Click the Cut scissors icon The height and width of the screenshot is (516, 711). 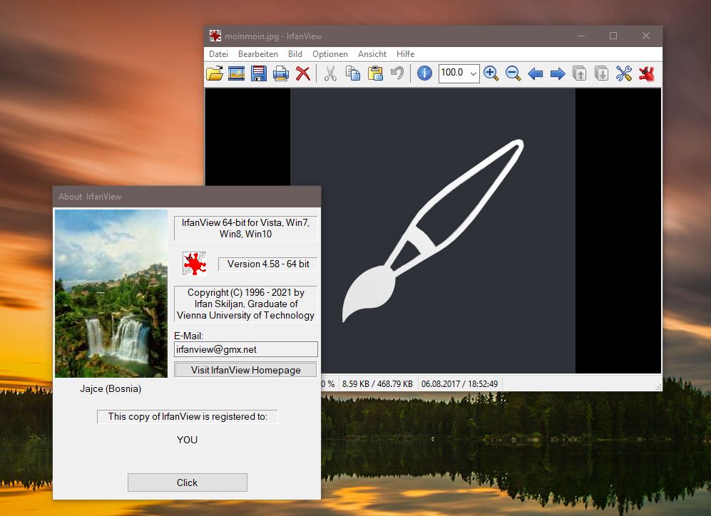click(331, 73)
